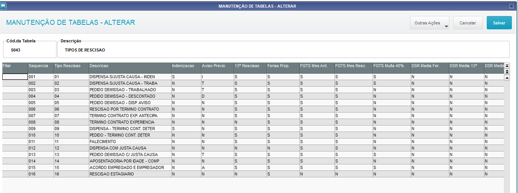Image resolution: width=518 pixels, height=193 pixels.
Task: Select row DISPENSA S/JUSTA CAUSA - TRABA
Action: click(253, 83)
